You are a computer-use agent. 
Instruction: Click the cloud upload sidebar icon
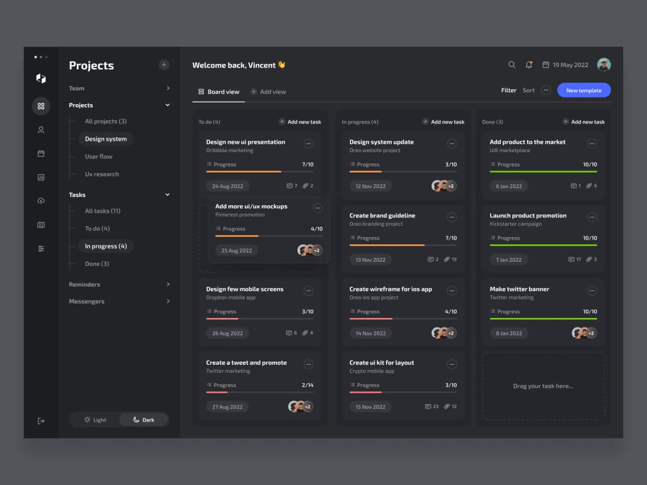(41, 201)
